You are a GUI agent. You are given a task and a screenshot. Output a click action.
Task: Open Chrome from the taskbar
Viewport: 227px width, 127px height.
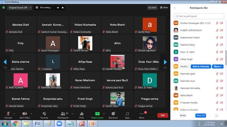tap(16, 124)
